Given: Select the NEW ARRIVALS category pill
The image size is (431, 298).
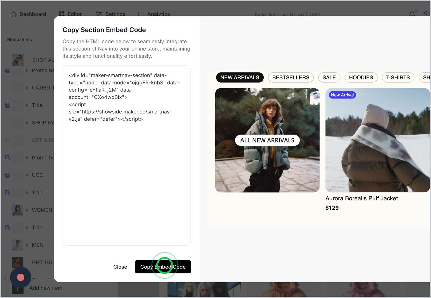Looking at the screenshot, I should coord(240,78).
